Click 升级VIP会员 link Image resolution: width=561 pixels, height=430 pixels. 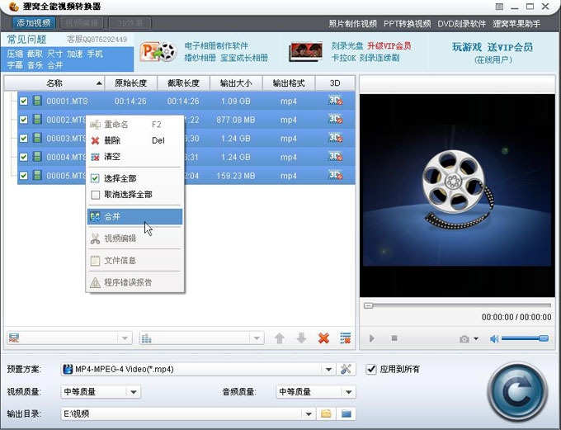(389, 46)
